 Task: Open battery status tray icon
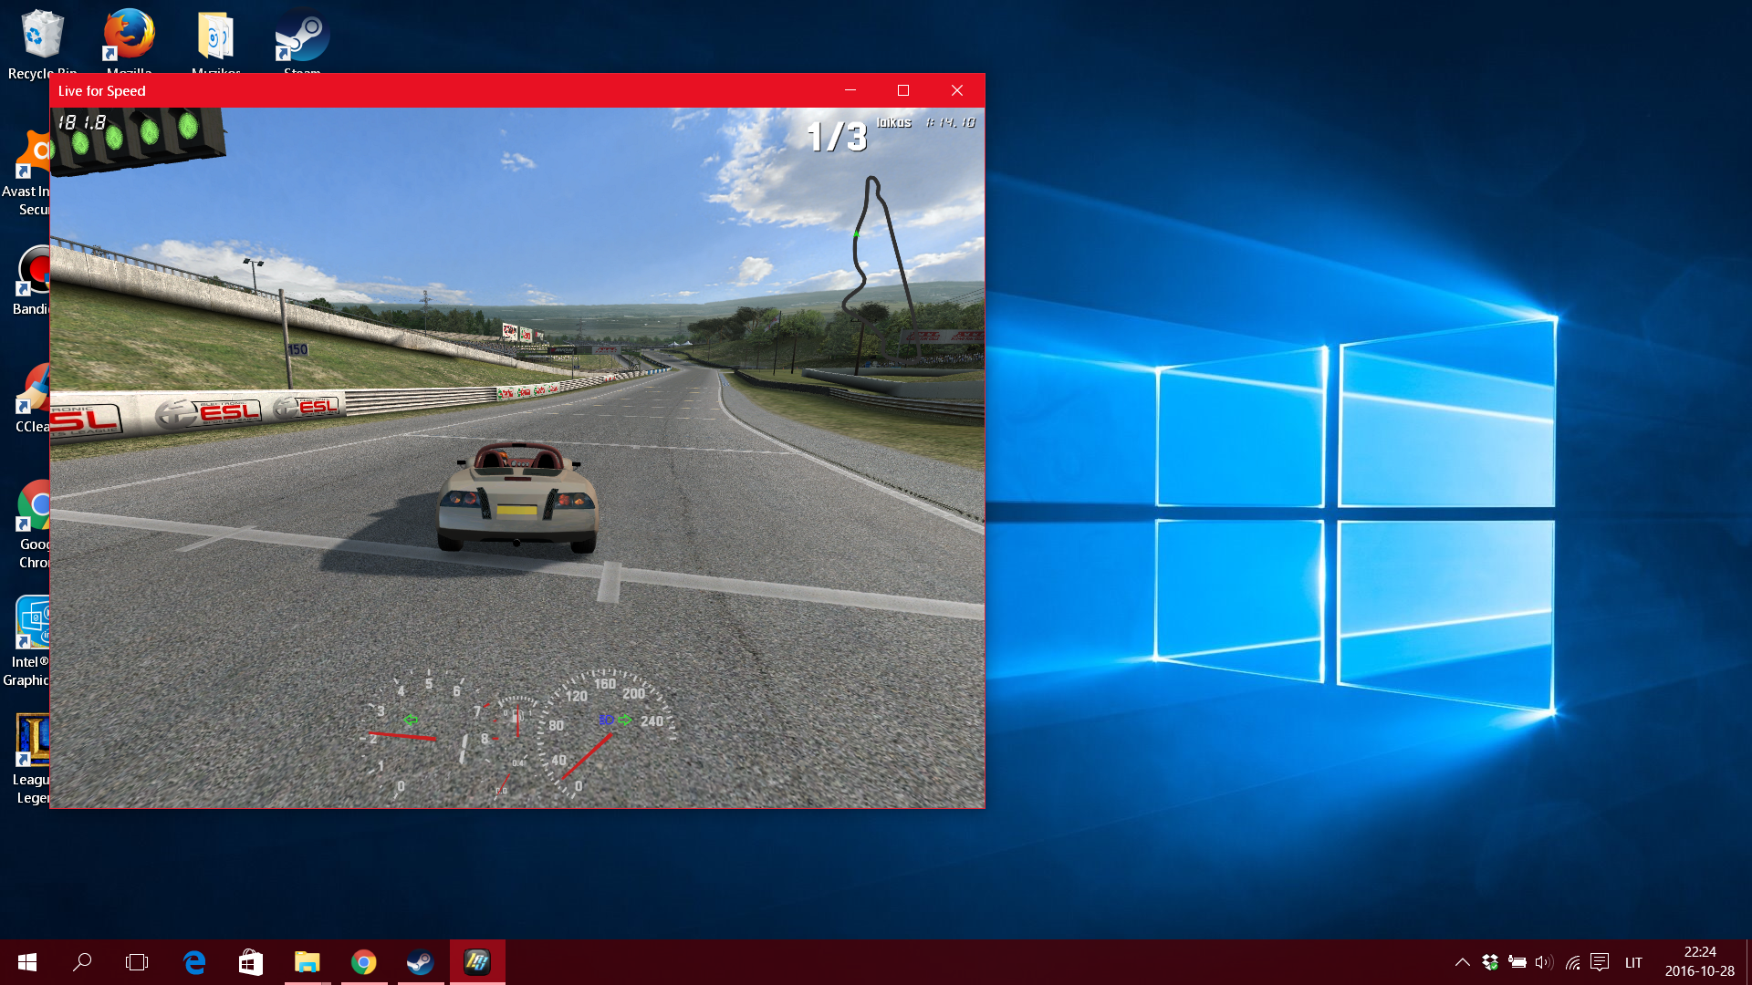coord(1517,962)
